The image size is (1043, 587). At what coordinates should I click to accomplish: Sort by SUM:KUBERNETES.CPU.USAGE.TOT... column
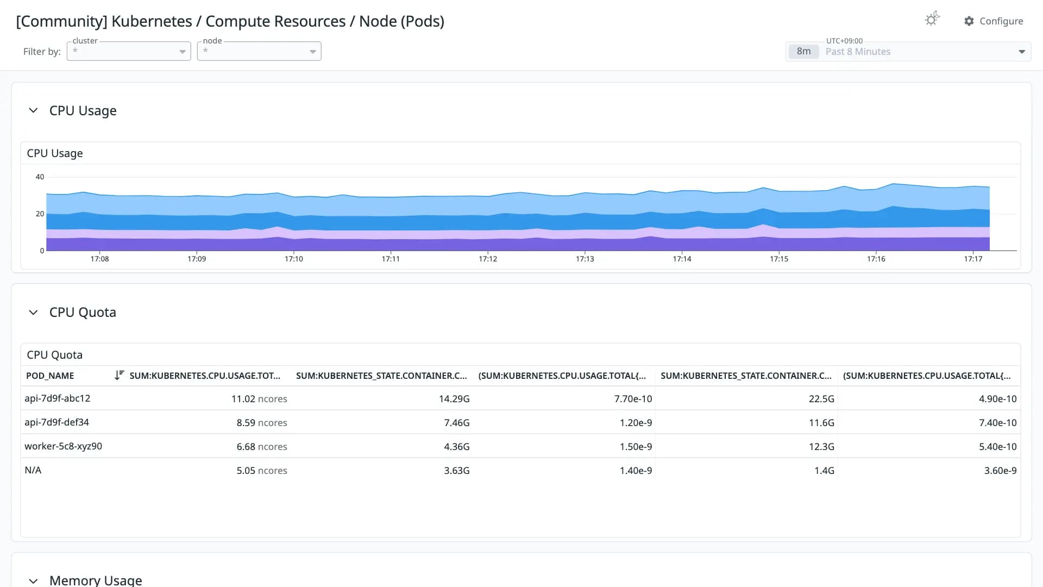pos(205,376)
